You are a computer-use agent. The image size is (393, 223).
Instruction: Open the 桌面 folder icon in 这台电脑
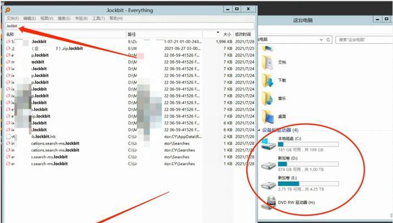(267, 117)
